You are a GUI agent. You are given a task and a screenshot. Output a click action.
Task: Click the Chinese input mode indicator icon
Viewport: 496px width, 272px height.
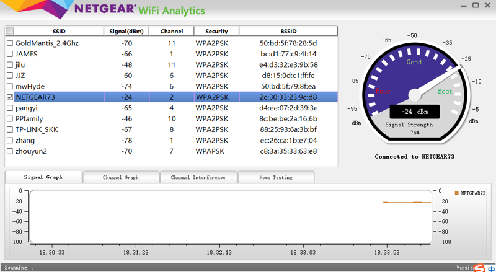click(x=491, y=268)
